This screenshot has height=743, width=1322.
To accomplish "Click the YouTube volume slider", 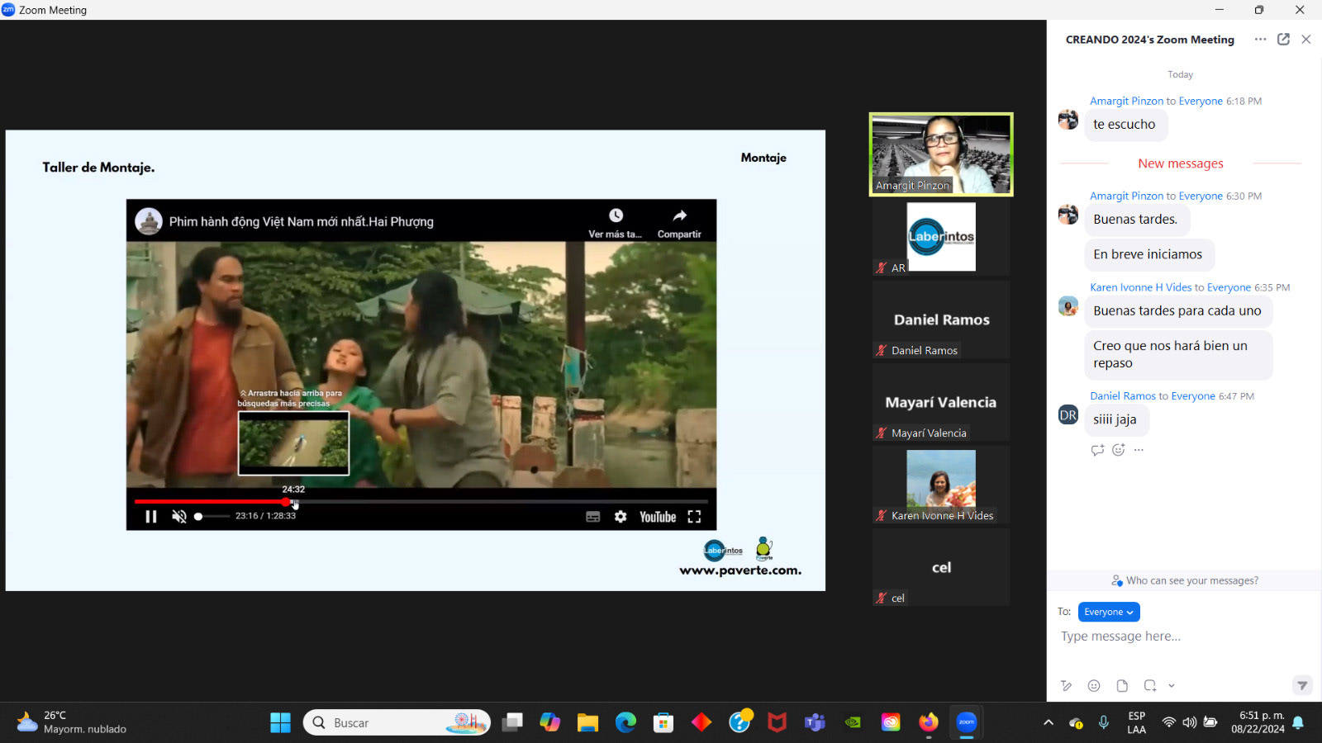I will point(212,516).
